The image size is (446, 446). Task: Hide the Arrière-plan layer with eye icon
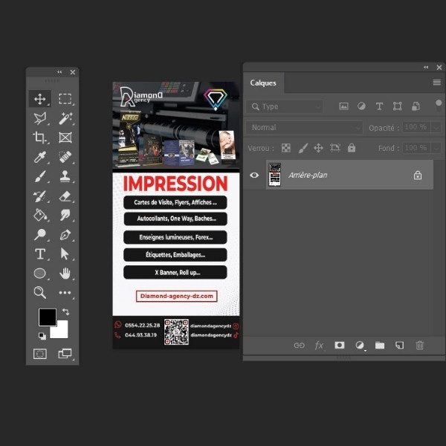pyautogui.click(x=254, y=175)
